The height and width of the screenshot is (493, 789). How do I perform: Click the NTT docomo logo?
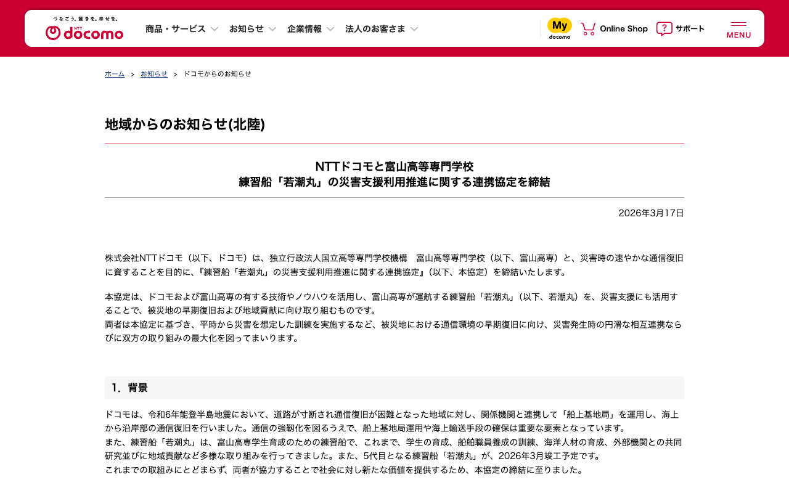tap(84, 33)
